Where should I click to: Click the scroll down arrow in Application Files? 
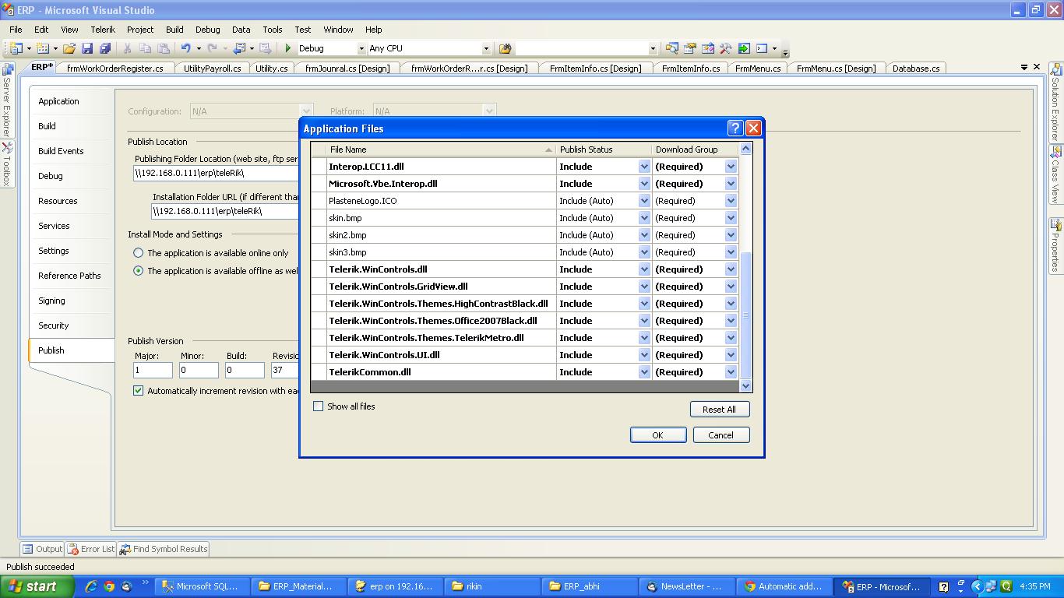(x=745, y=385)
